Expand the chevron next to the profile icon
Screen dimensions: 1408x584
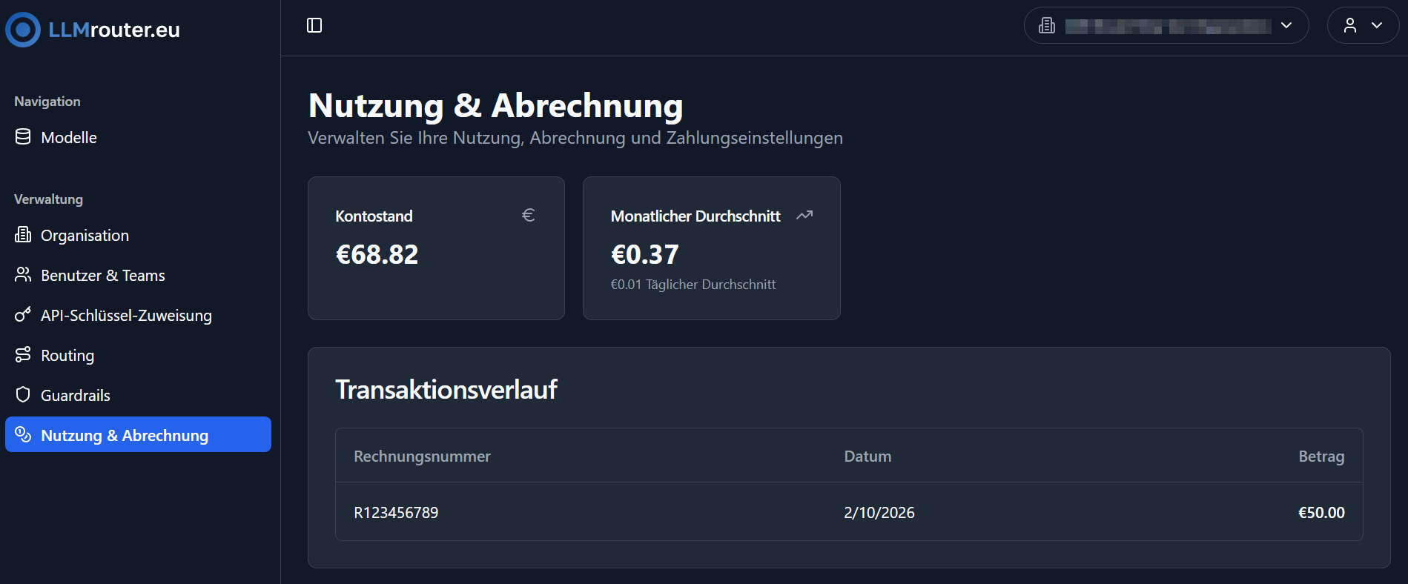(1376, 25)
